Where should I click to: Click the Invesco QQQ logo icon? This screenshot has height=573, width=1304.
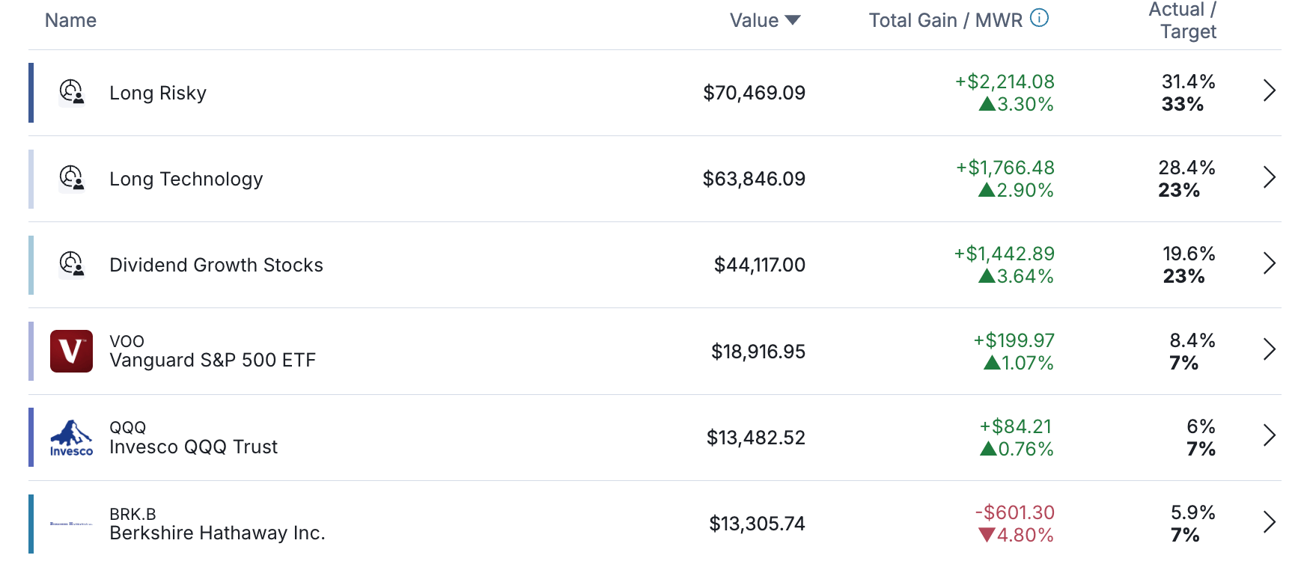[x=71, y=438]
